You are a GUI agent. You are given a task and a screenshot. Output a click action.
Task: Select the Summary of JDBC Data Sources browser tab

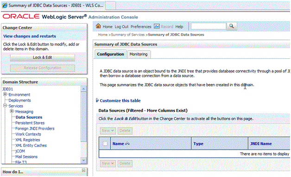(53, 6)
